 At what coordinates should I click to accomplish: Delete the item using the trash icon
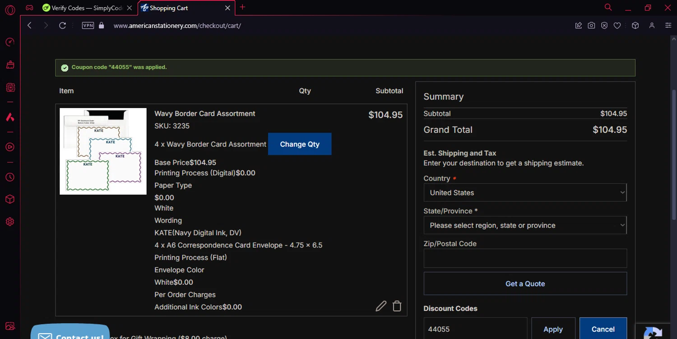click(397, 306)
